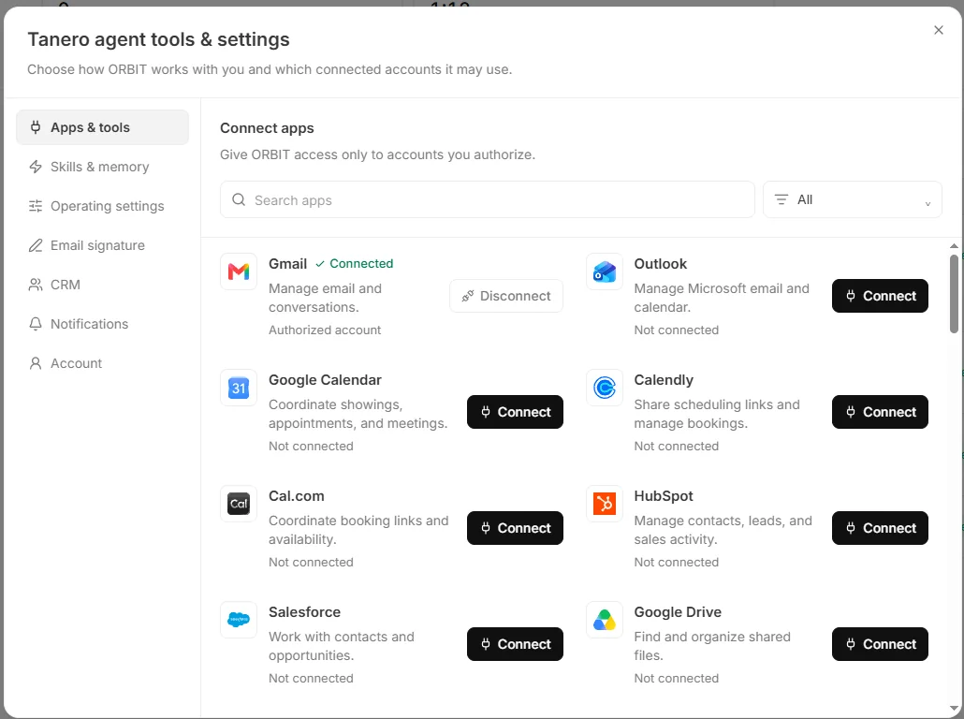This screenshot has width=964, height=719.
Task: Click the HubSpot logo icon
Action: click(x=605, y=504)
